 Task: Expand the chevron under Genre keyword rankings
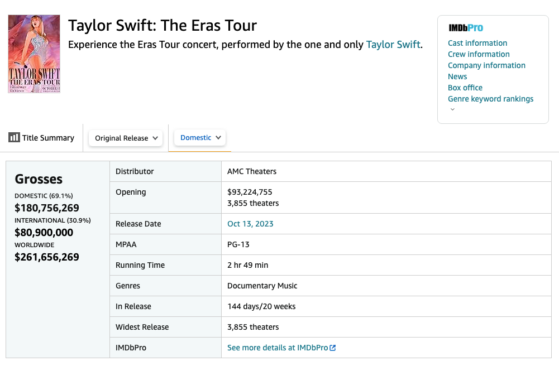(x=452, y=109)
